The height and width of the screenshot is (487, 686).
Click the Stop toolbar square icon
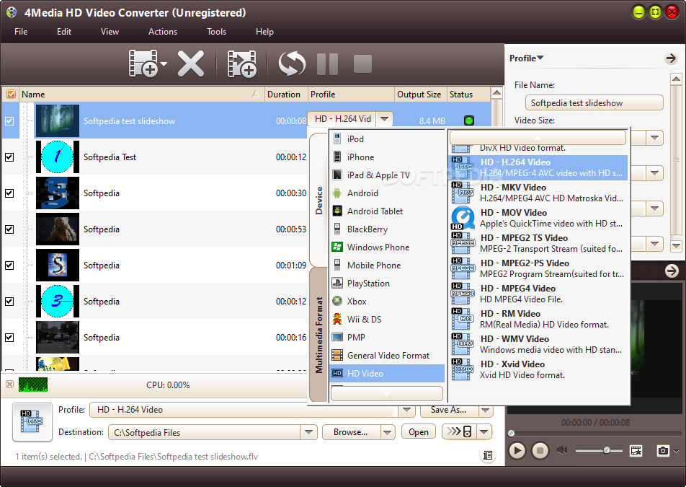point(362,64)
